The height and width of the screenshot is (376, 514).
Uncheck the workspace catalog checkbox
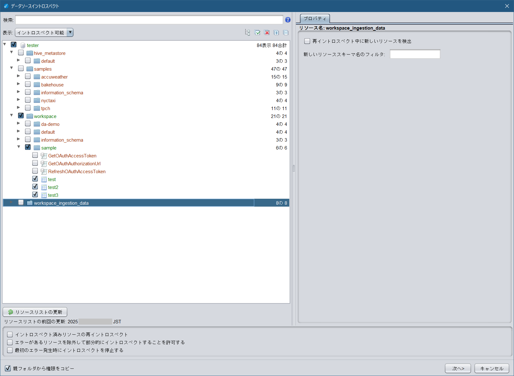(x=21, y=115)
